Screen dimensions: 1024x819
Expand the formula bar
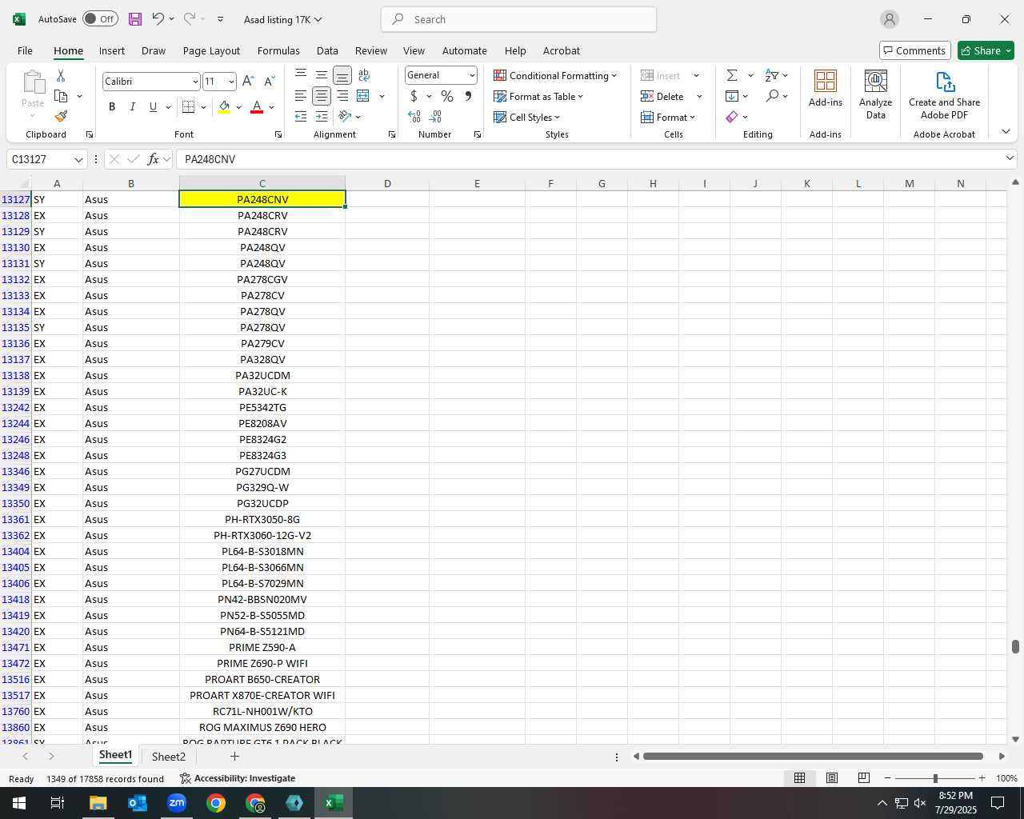click(1010, 158)
